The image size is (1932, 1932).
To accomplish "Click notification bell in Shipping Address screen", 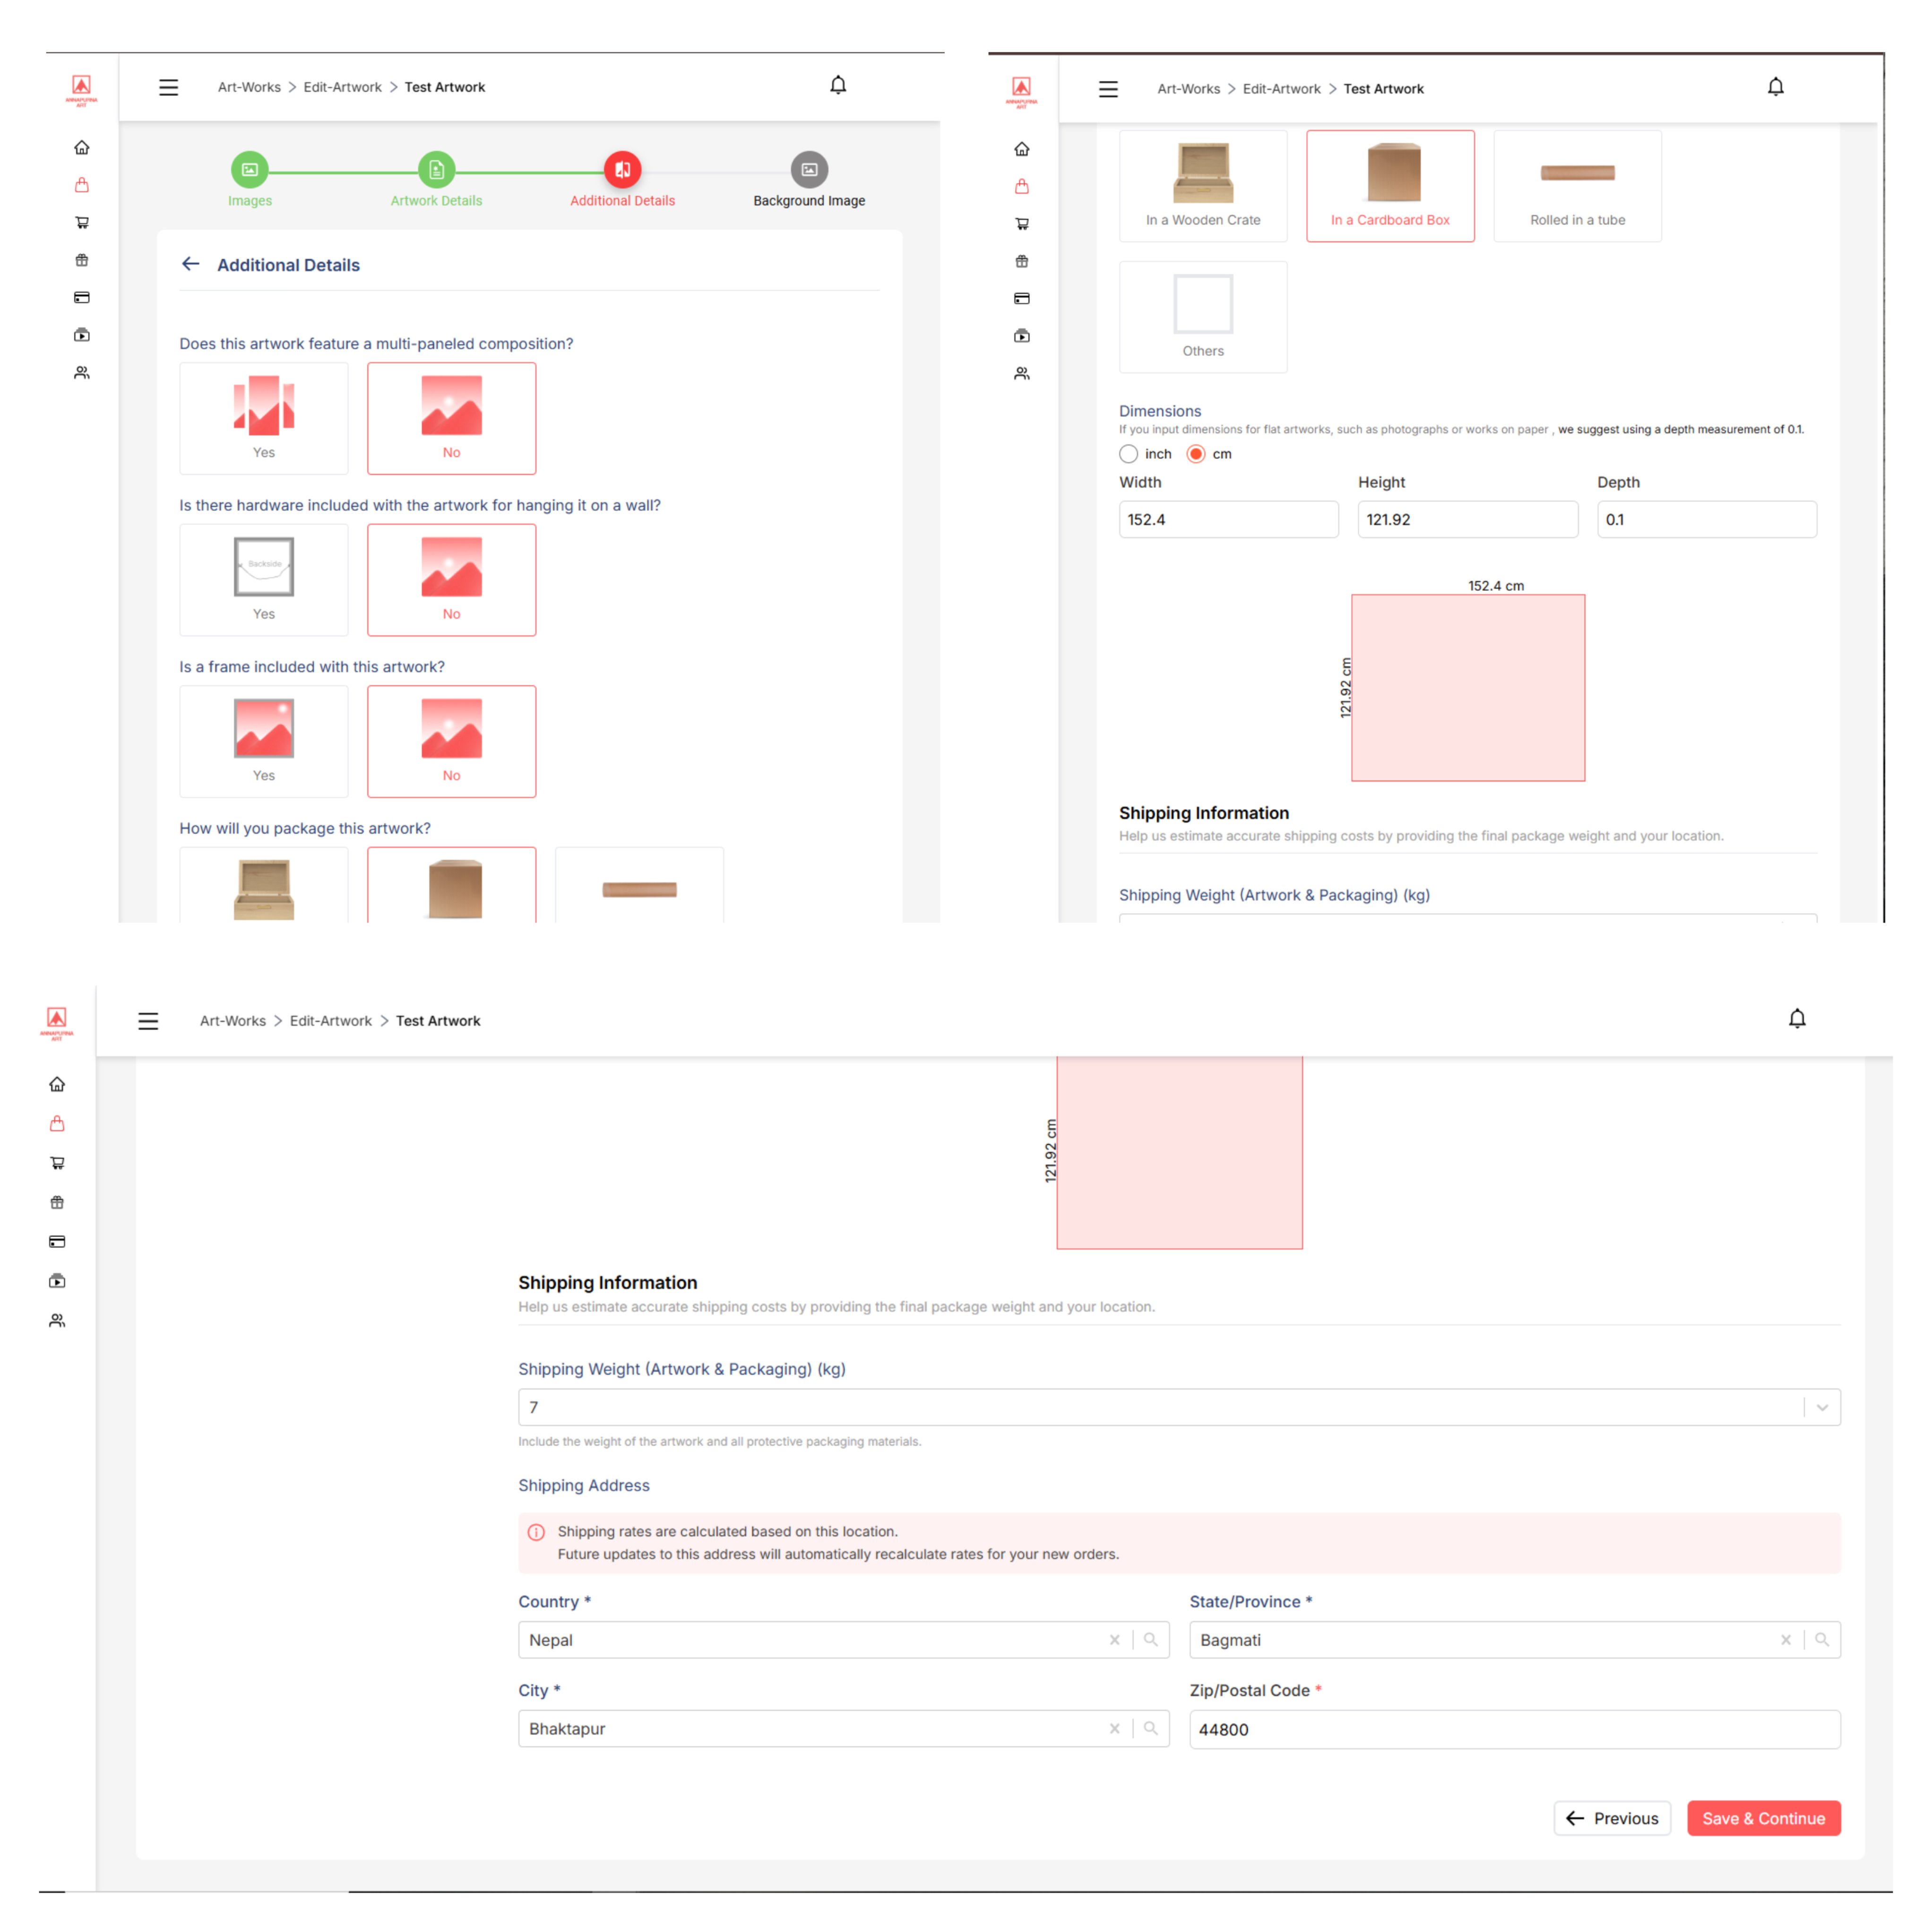I will pyautogui.click(x=1797, y=1018).
